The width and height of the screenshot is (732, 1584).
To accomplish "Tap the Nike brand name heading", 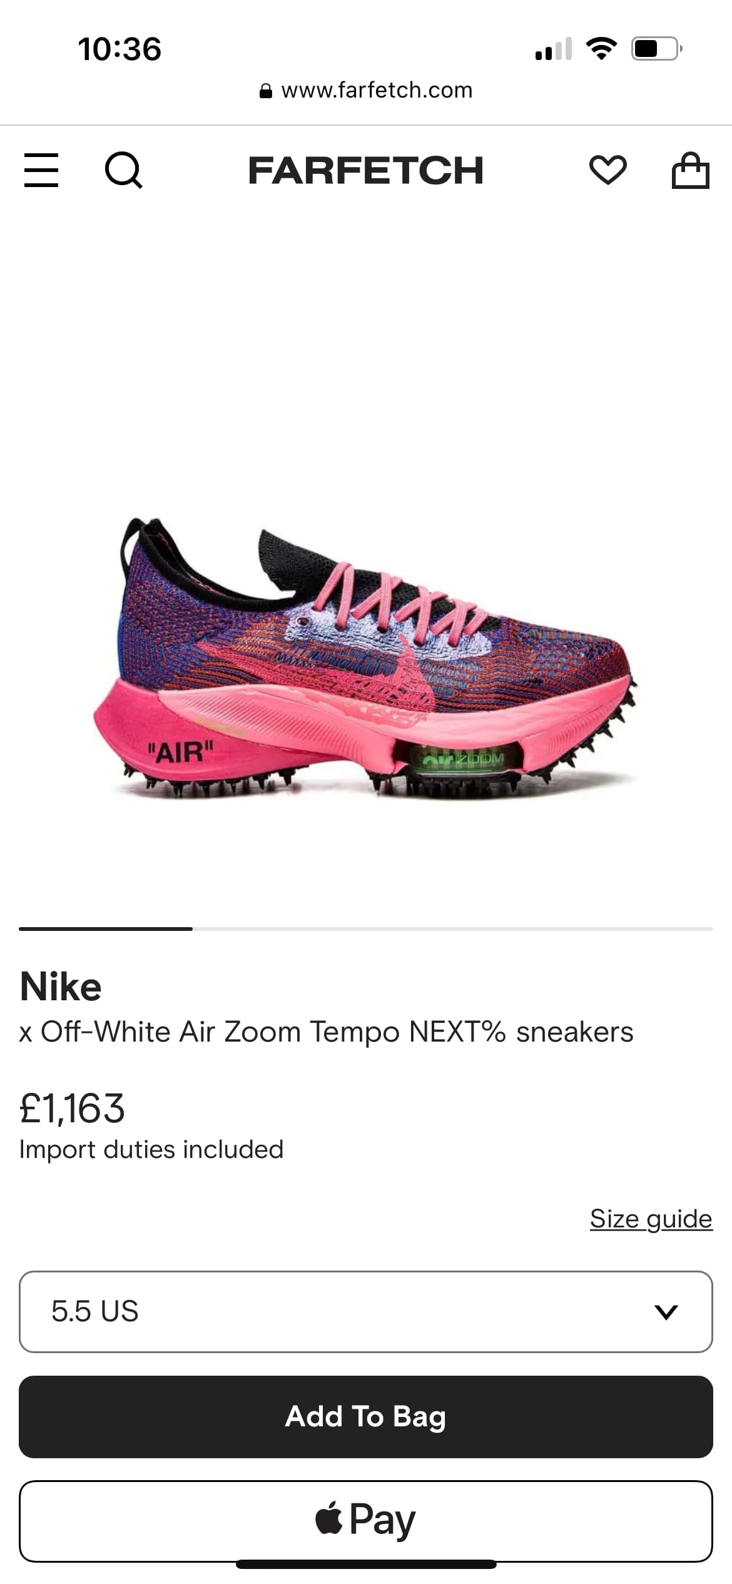I will pyautogui.click(x=61, y=987).
